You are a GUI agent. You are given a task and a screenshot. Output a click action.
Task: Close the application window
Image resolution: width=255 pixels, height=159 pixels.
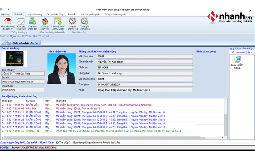click(x=250, y=11)
